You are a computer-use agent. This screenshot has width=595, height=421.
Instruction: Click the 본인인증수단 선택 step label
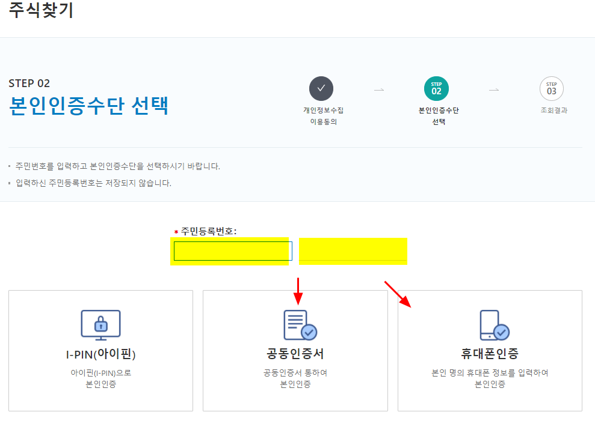(439, 116)
